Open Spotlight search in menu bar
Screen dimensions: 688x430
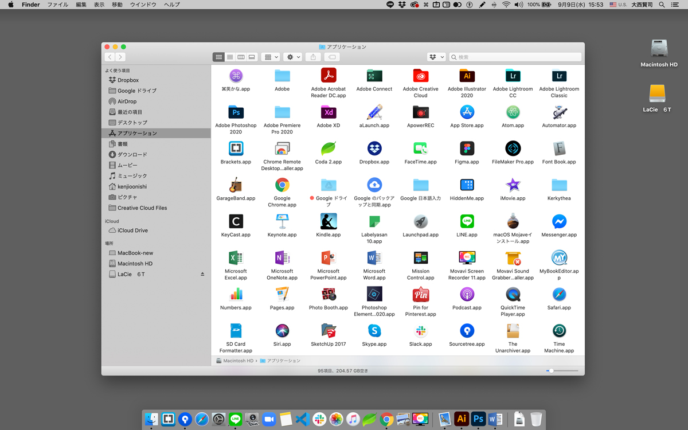click(662, 5)
